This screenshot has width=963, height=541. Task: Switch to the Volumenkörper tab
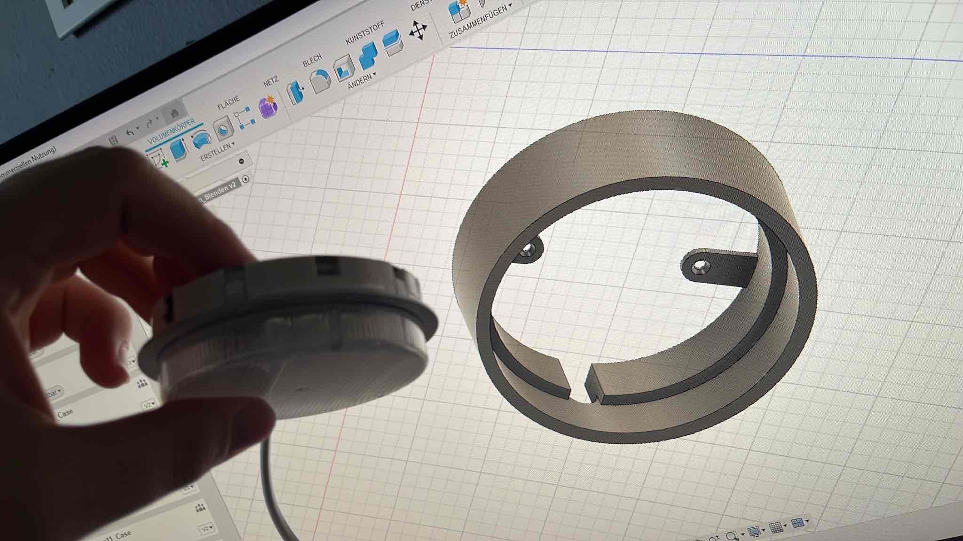coord(171,131)
